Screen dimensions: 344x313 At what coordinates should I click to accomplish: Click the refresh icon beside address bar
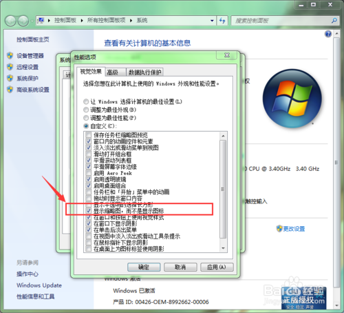(222, 21)
